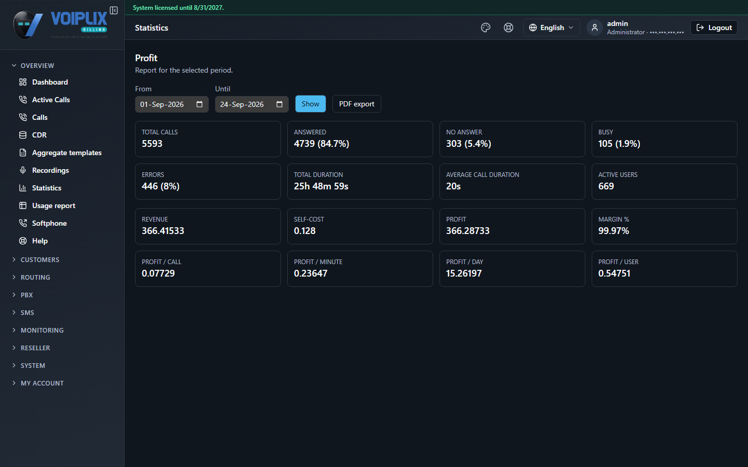Export the report with PDF export
This screenshot has height=467, width=748.
pyautogui.click(x=357, y=104)
